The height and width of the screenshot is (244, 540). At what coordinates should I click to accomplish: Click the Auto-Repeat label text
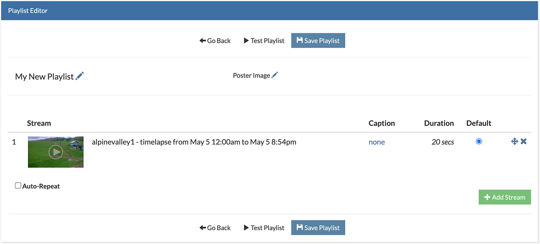click(41, 186)
